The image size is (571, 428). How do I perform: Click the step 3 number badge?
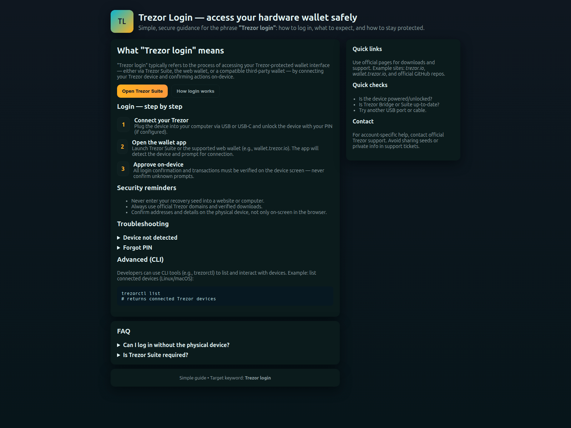(123, 169)
